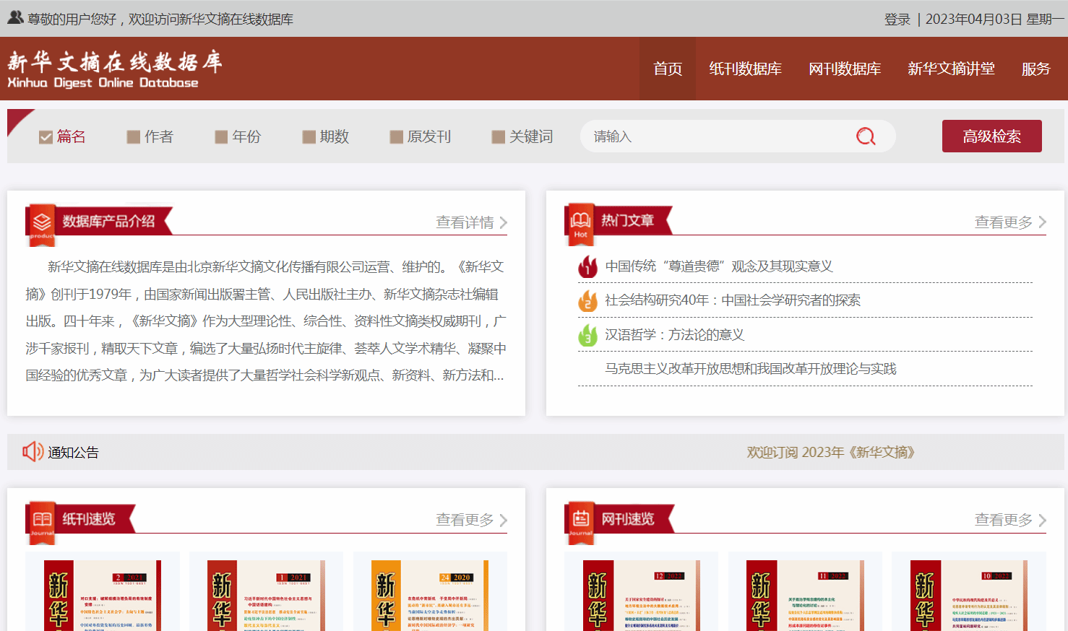This screenshot has height=631, width=1068.
Task: Click the number 1 flame rank icon
Action: (587, 267)
